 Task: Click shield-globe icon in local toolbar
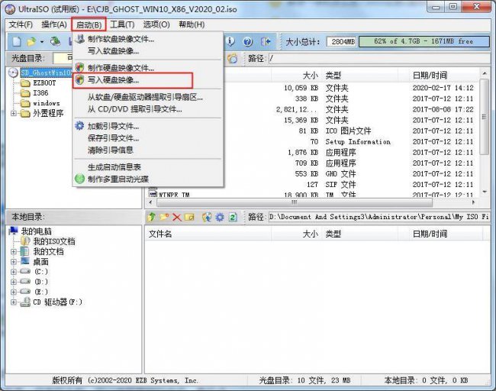point(207,217)
